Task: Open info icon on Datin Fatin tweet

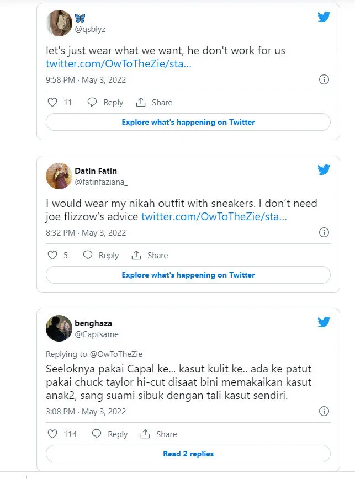Action: (325, 233)
